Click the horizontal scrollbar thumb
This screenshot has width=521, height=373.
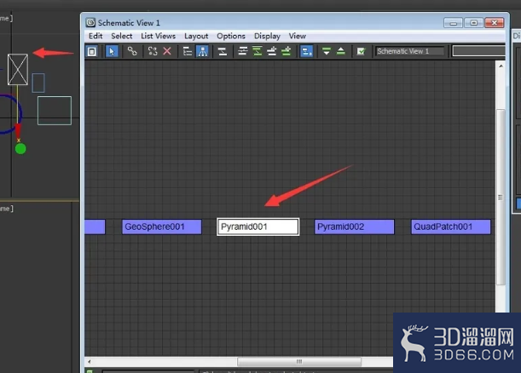299,361
